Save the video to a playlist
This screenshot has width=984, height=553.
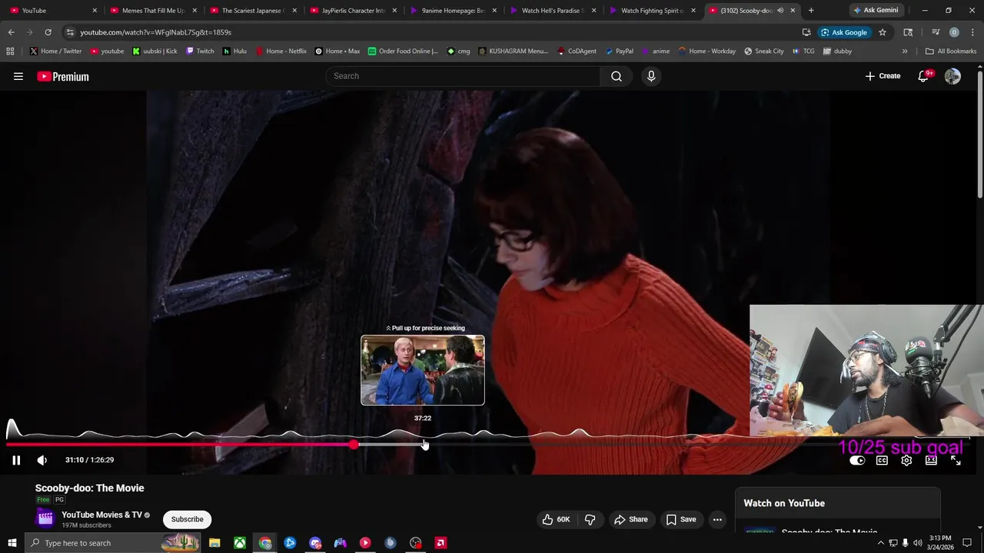pos(681,519)
